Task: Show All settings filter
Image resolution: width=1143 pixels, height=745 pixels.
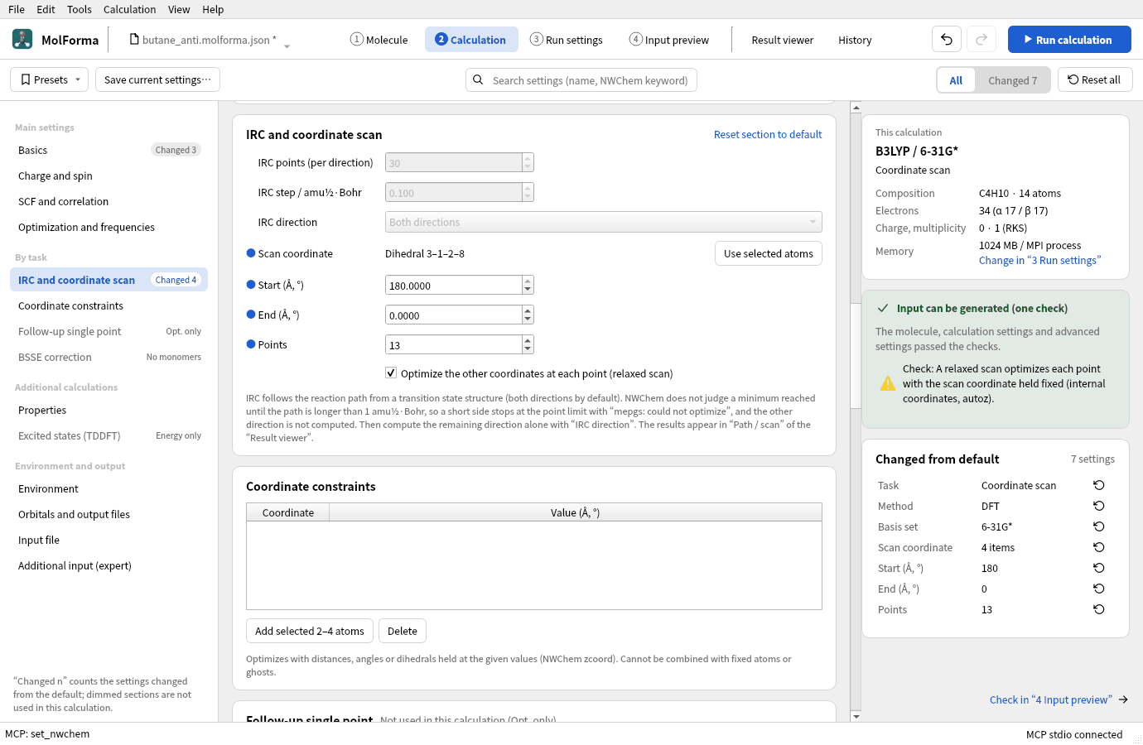Action: tap(956, 80)
